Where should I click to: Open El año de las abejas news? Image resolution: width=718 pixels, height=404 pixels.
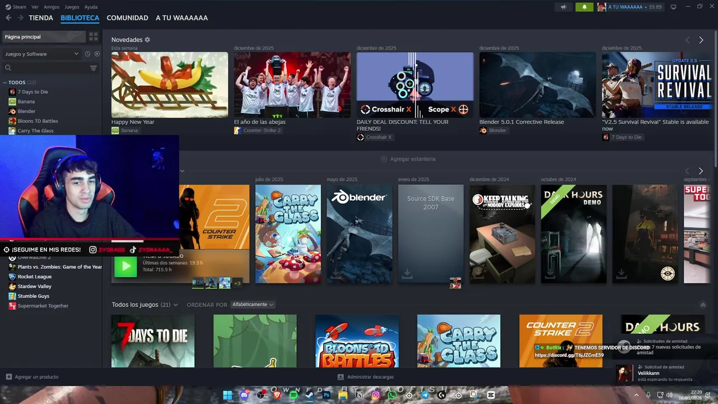[292, 85]
